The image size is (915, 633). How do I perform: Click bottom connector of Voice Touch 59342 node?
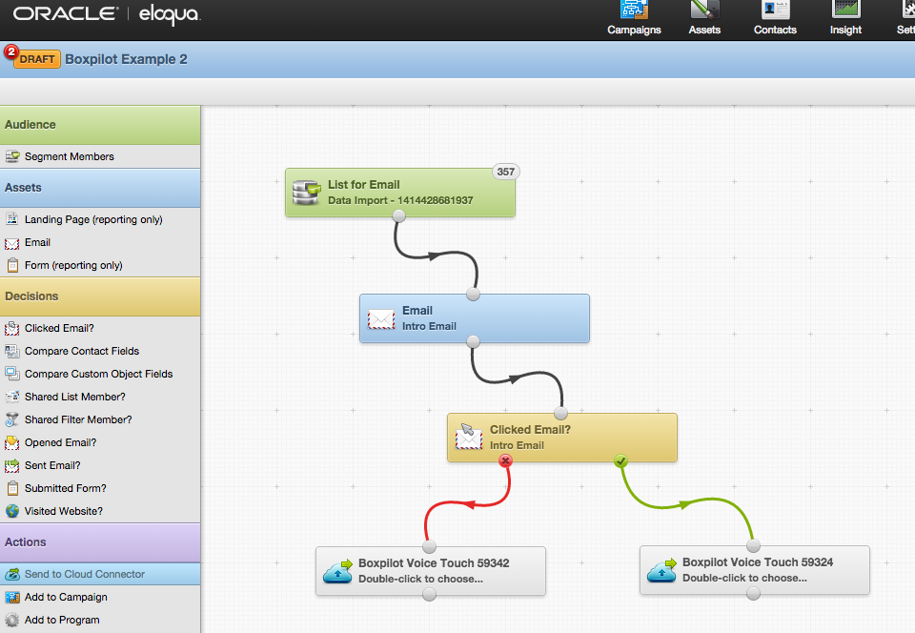pos(429,595)
